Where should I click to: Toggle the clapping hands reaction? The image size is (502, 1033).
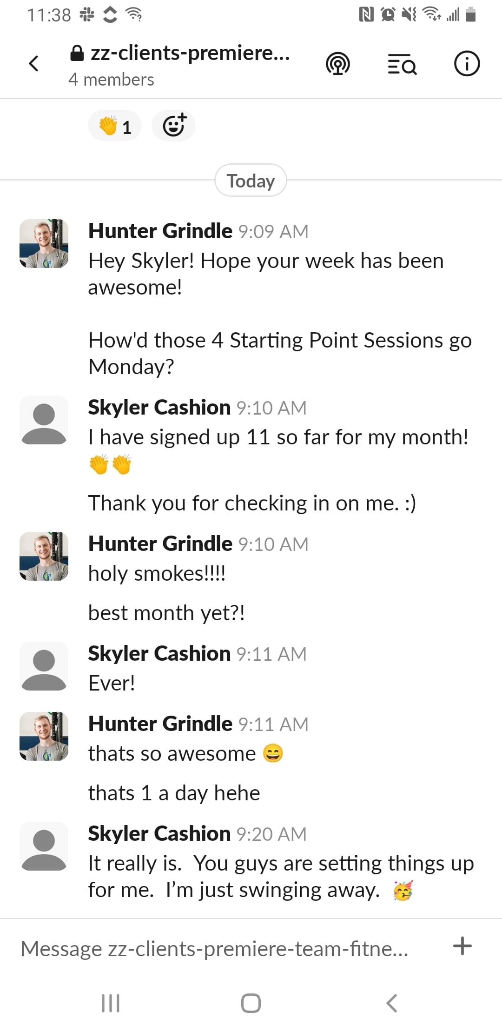coord(115,126)
